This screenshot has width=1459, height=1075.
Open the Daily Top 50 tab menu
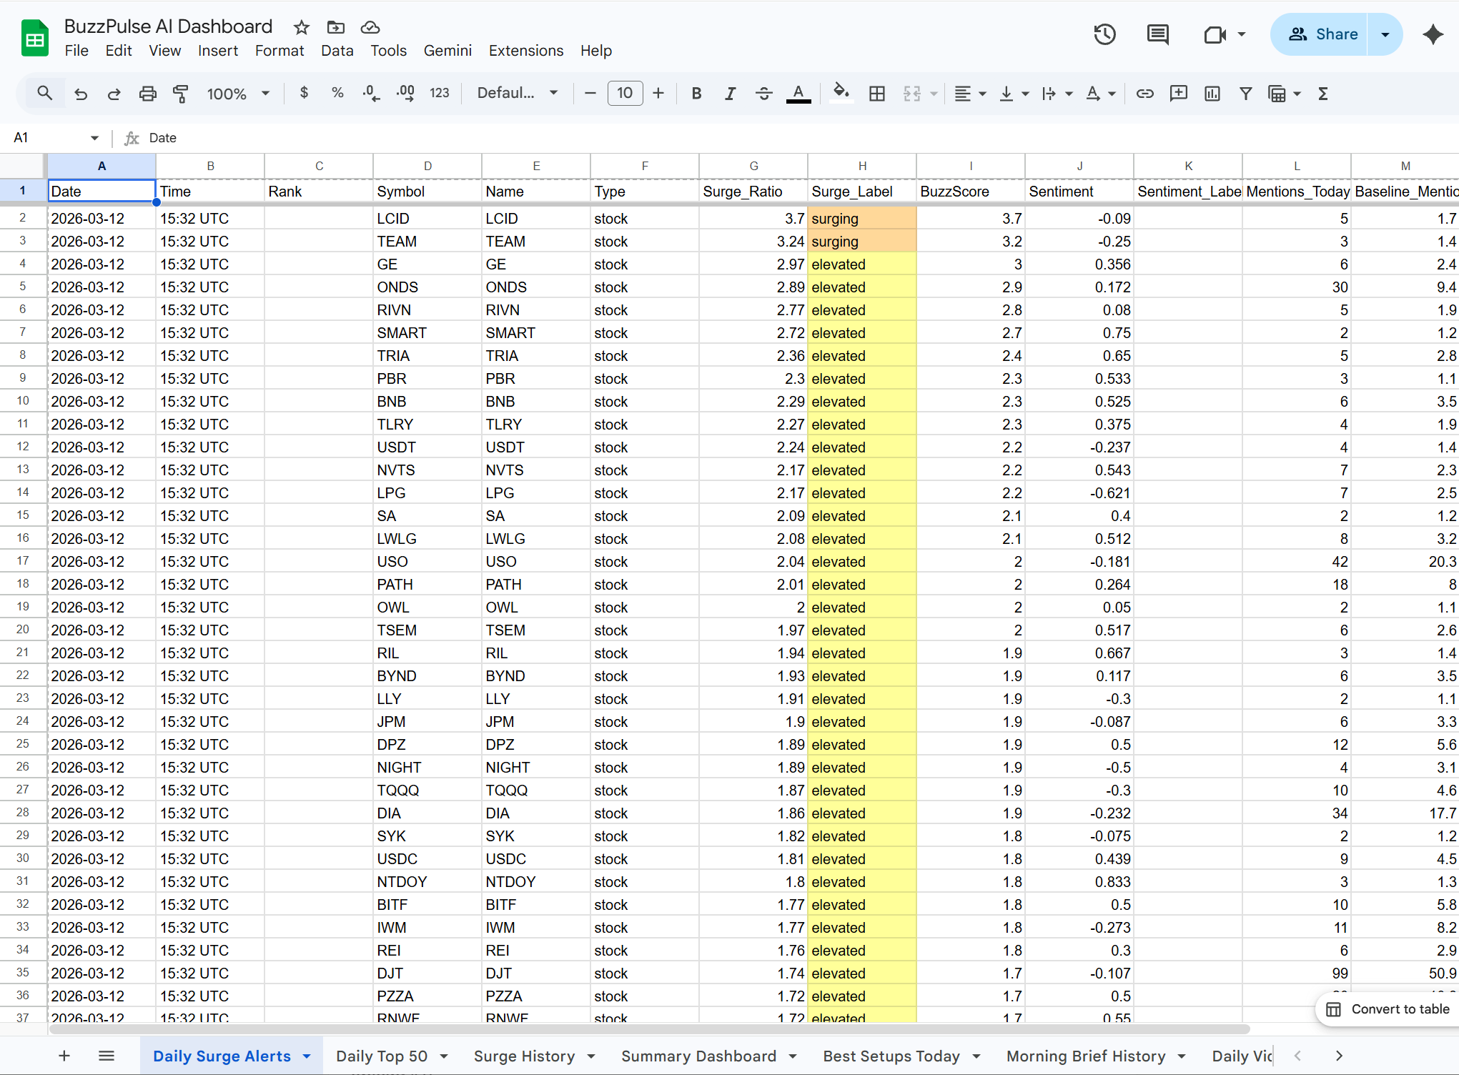click(445, 1056)
